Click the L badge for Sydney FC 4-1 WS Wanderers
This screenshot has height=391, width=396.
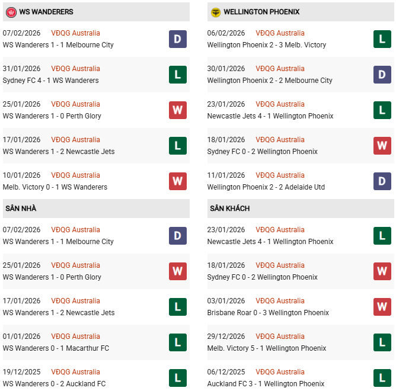click(x=178, y=75)
